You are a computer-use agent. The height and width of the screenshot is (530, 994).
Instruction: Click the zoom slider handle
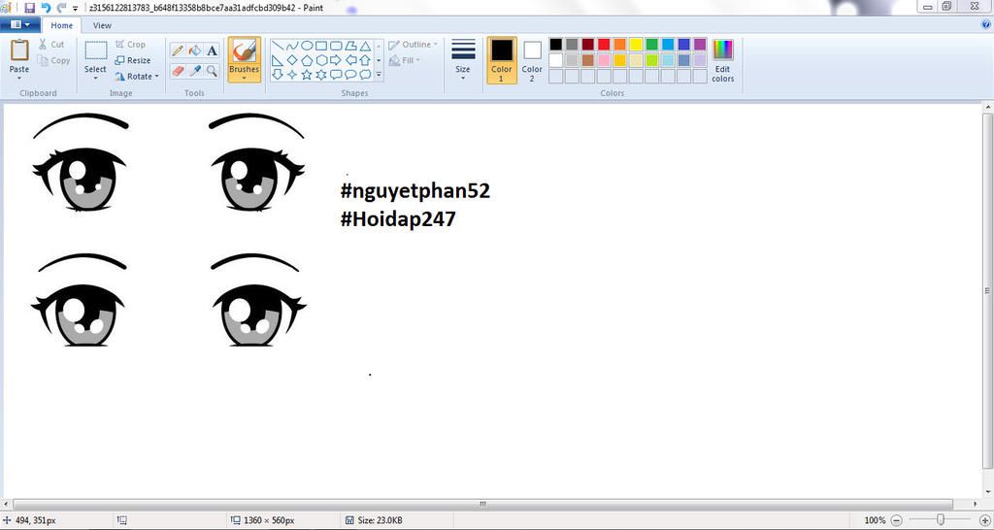click(941, 520)
